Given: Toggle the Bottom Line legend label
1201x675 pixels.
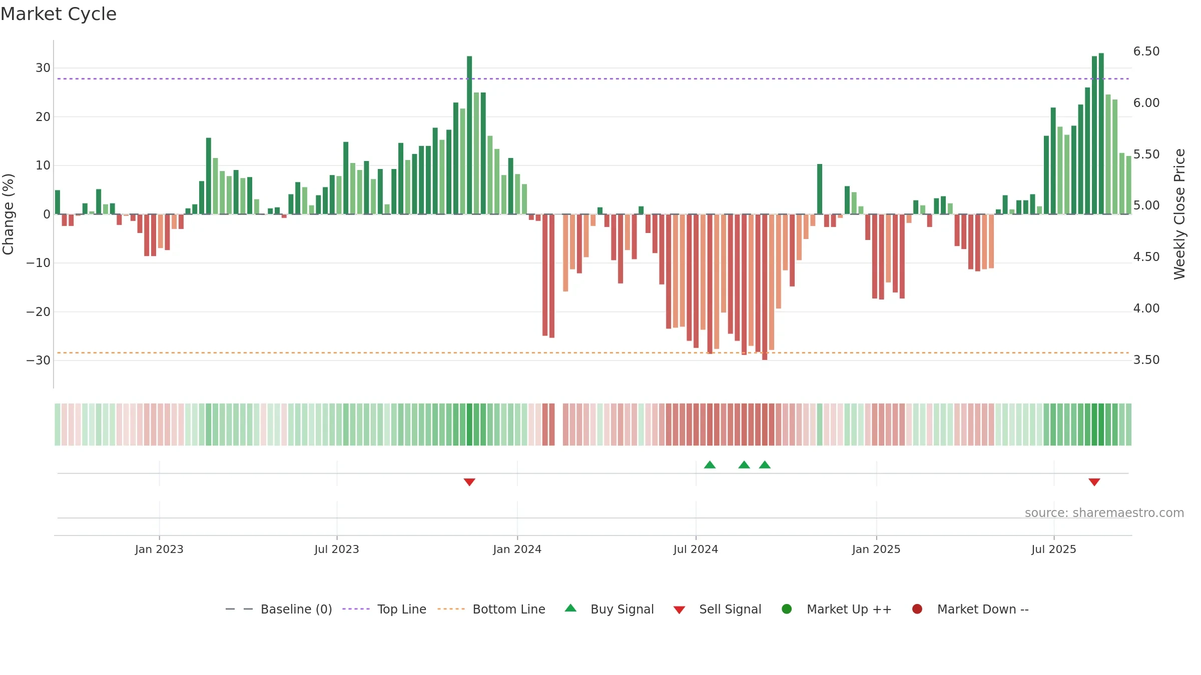Looking at the screenshot, I should (x=509, y=609).
